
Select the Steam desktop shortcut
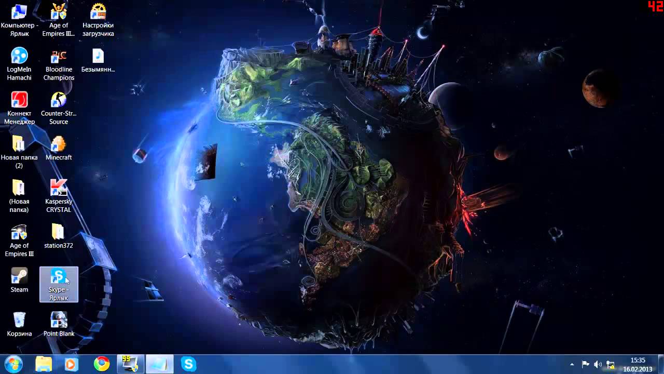click(19, 280)
